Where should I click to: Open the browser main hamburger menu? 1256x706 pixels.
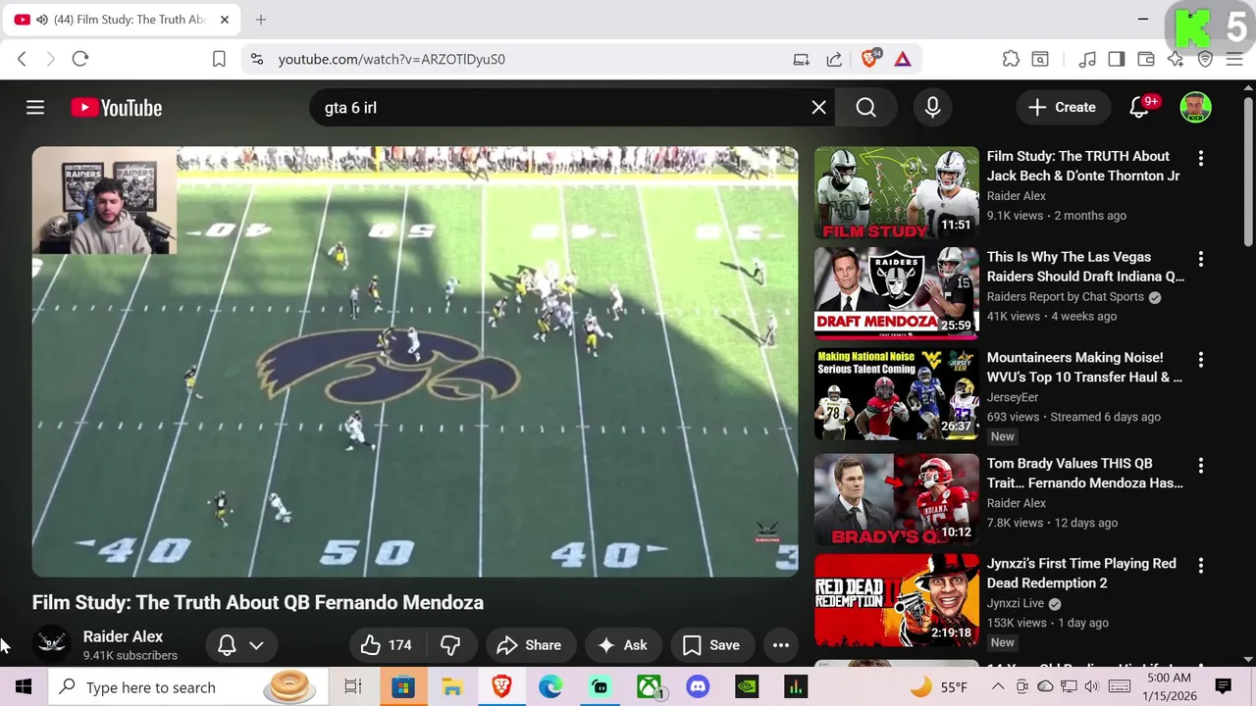point(1234,59)
